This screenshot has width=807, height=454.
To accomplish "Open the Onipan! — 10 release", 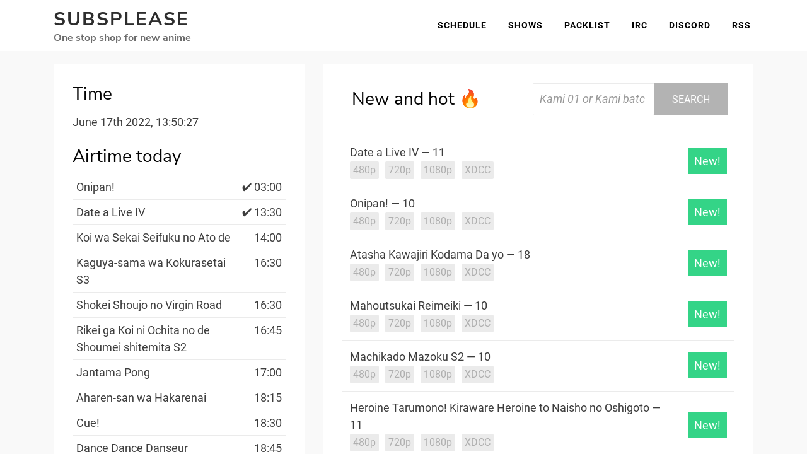I will [x=382, y=204].
